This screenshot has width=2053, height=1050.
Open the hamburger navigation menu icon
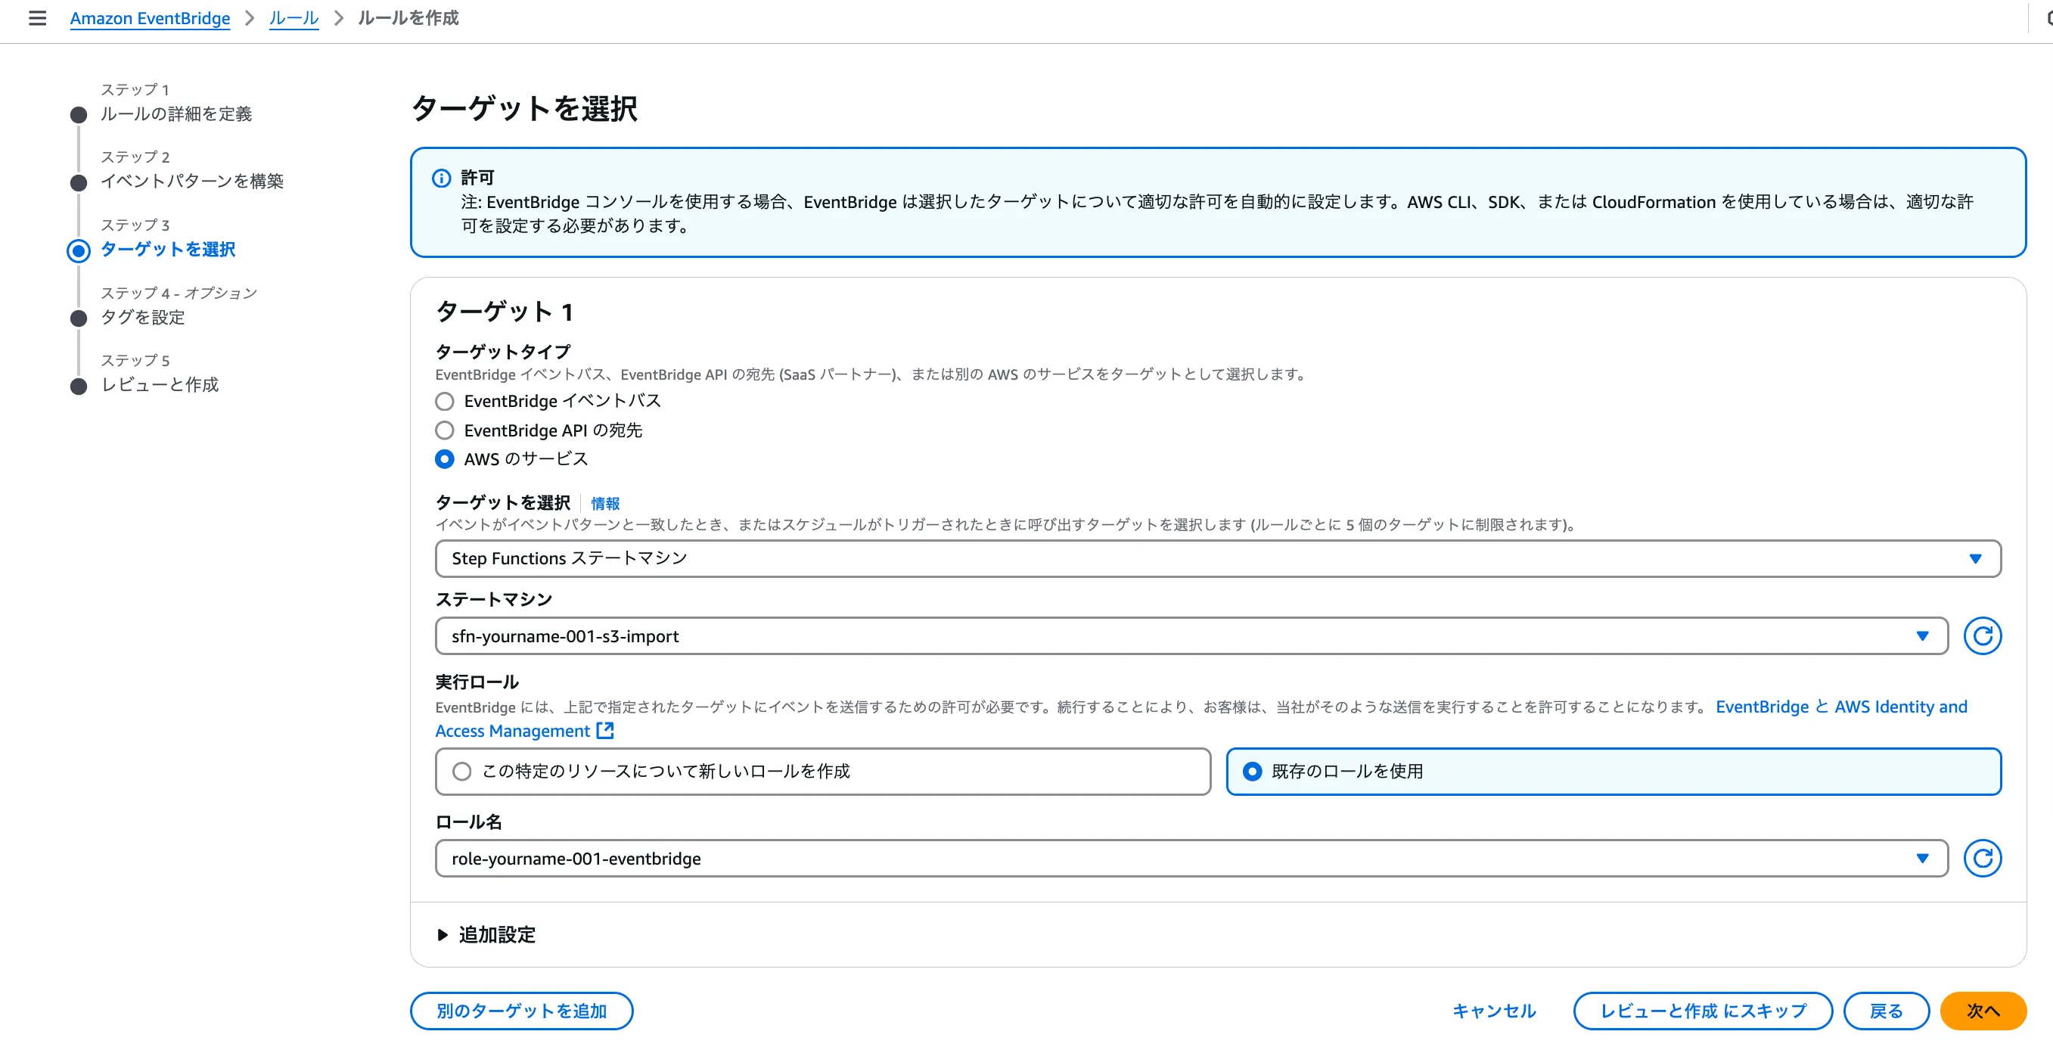(x=36, y=17)
